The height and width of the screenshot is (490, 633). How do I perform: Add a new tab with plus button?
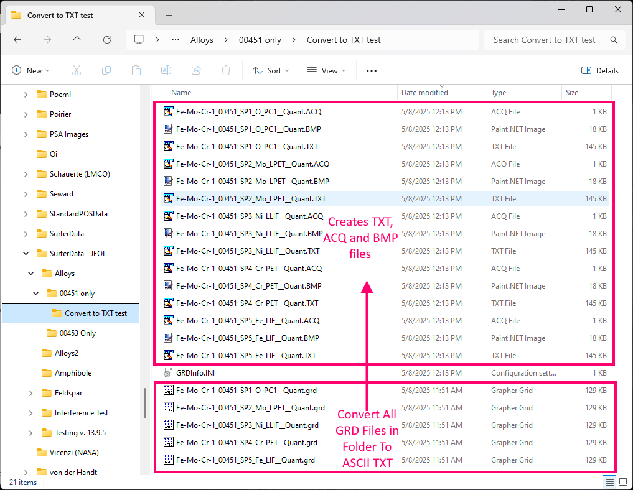coord(169,15)
